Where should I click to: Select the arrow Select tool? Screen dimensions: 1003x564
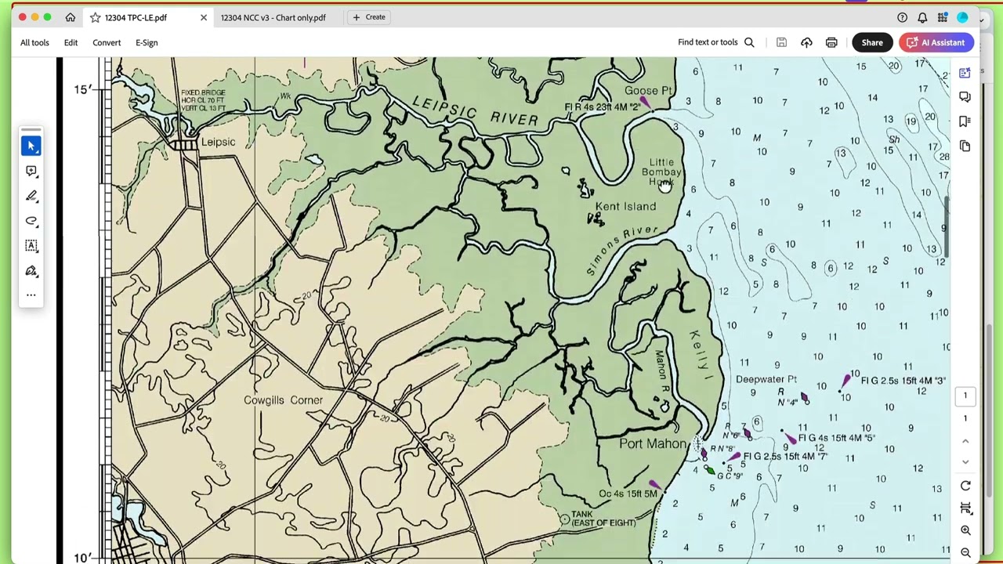point(31,146)
